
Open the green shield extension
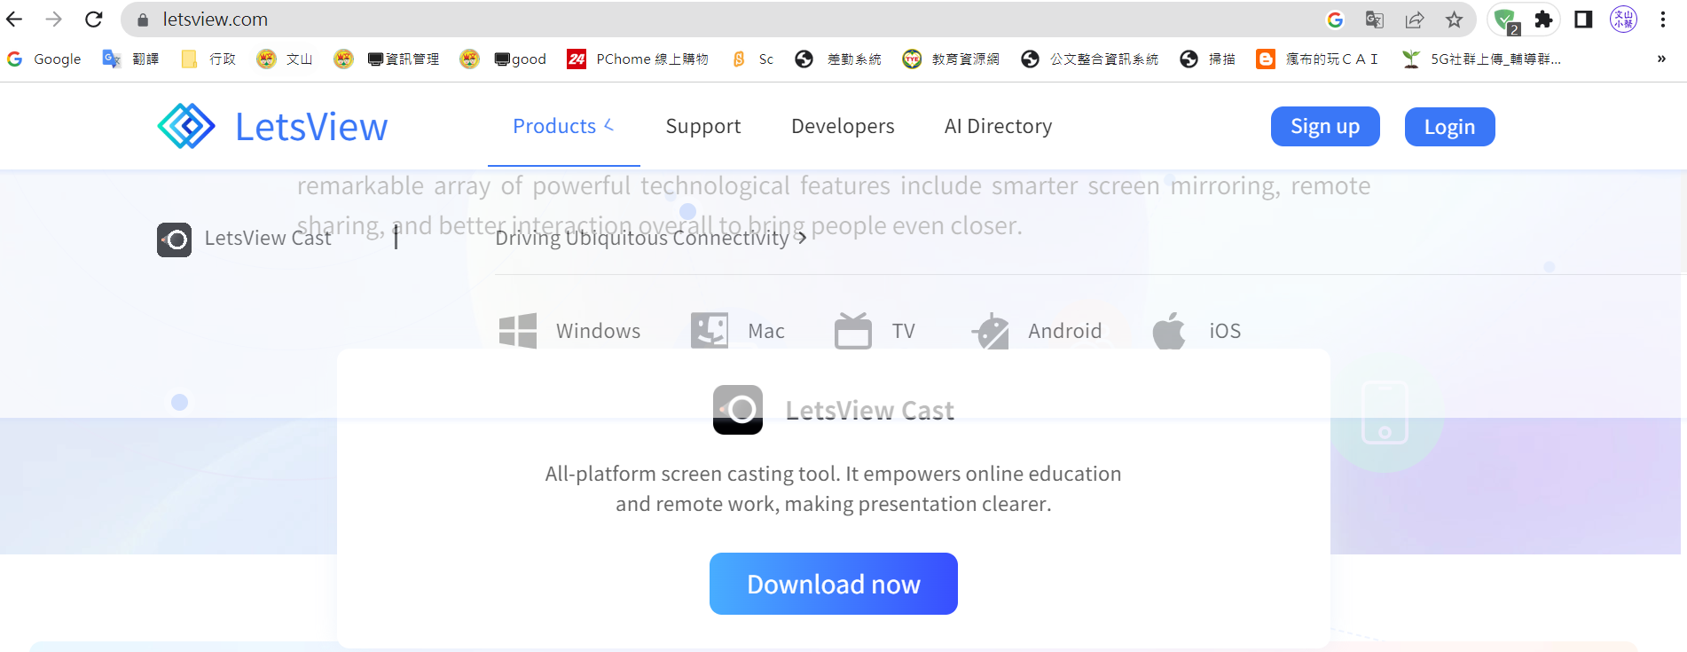click(x=1505, y=20)
